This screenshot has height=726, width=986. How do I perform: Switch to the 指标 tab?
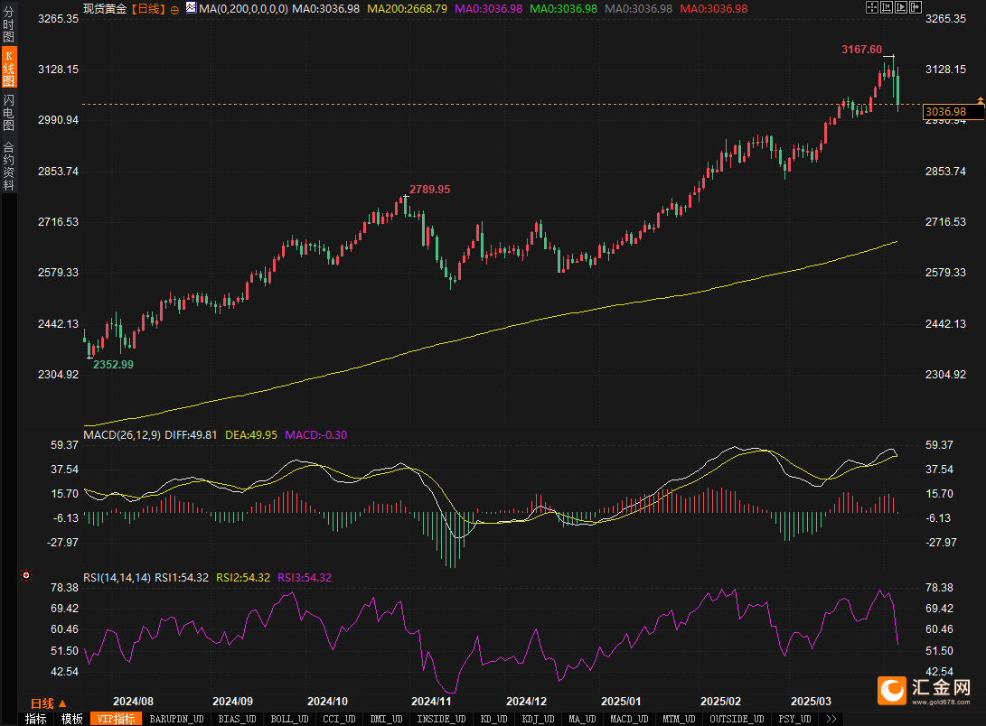[36, 720]
